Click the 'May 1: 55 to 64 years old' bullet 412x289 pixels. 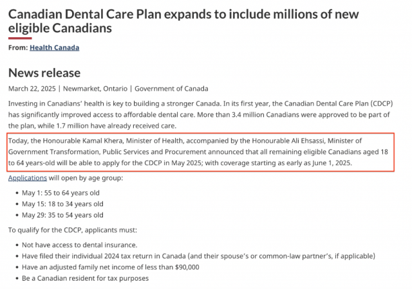tap(61, 193)
